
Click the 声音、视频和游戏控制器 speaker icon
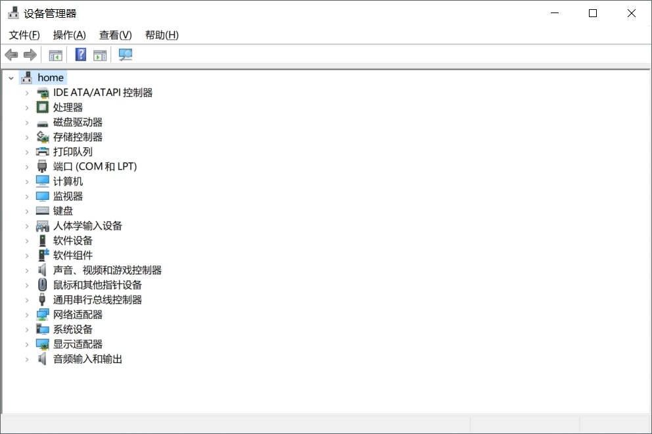click(42, 270)
